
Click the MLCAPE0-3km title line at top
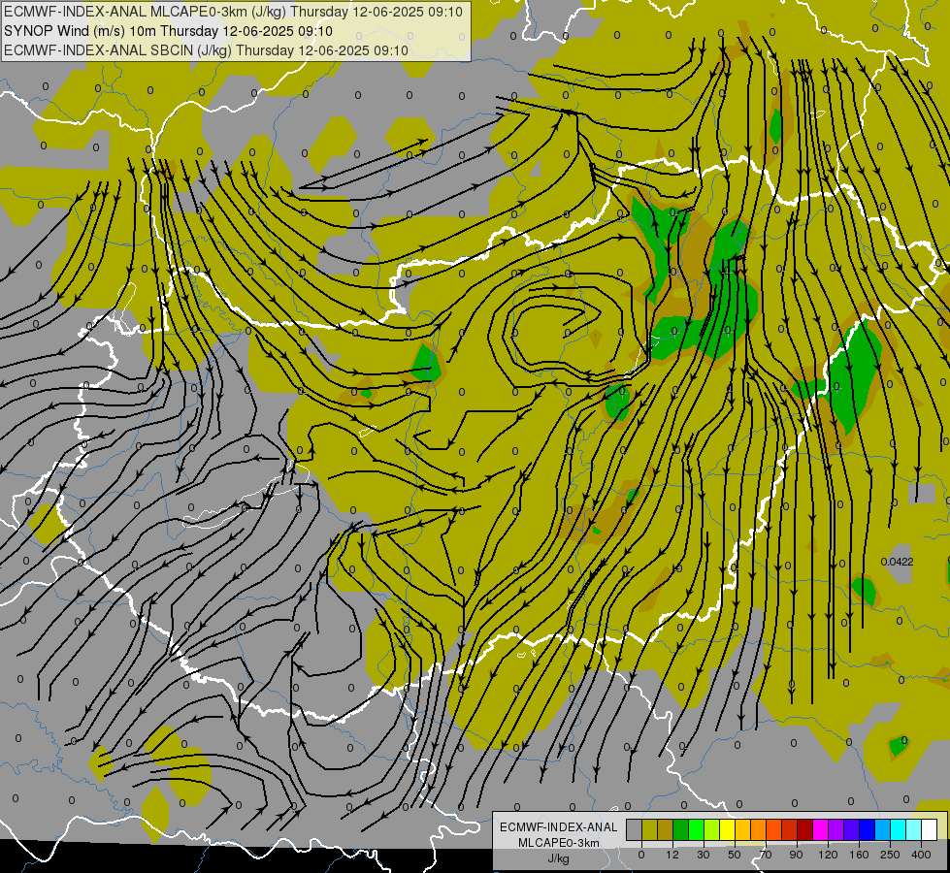coord(233,12)
